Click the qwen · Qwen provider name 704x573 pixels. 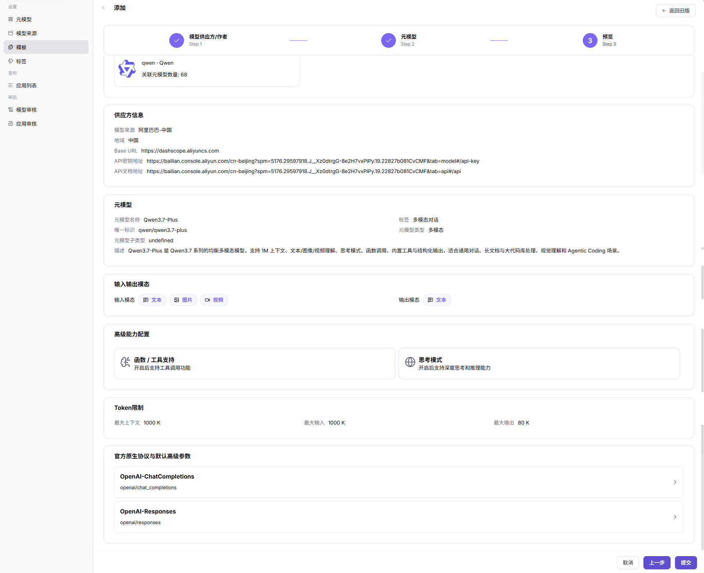click(x=158, y=63)
